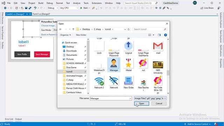Open Dice Game in the navigation pane
224x126 pixels.
pos(71,68)
